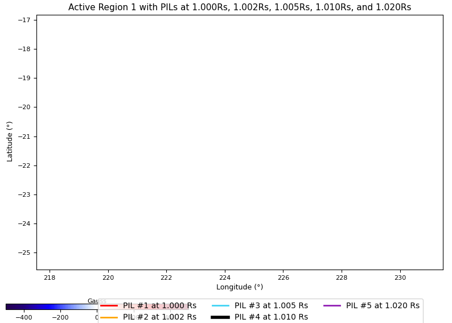Click the −17 tick label on the latitude axis

click(25, 20)
